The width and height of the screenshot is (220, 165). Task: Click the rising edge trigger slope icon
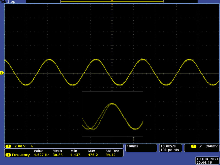(x=201, y=146)
